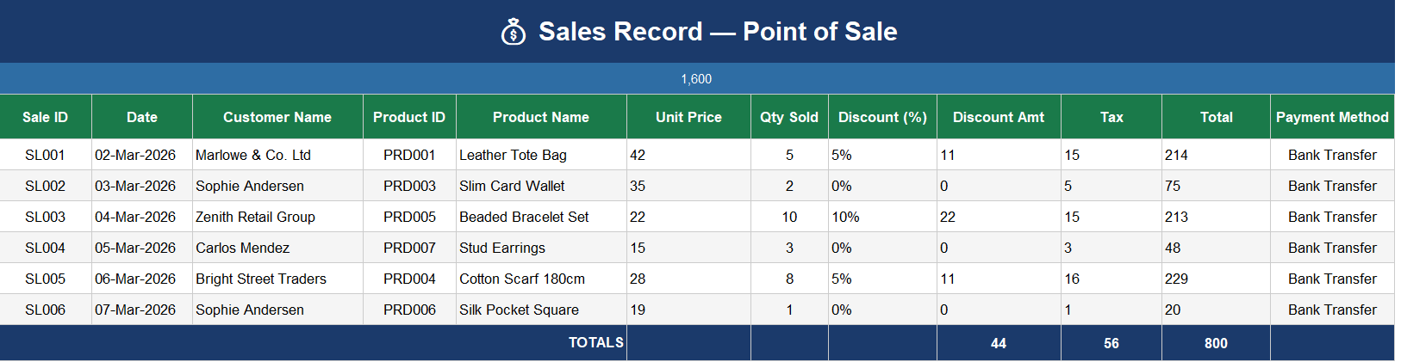Click total 229 for sale SL005

[1216, 279]
